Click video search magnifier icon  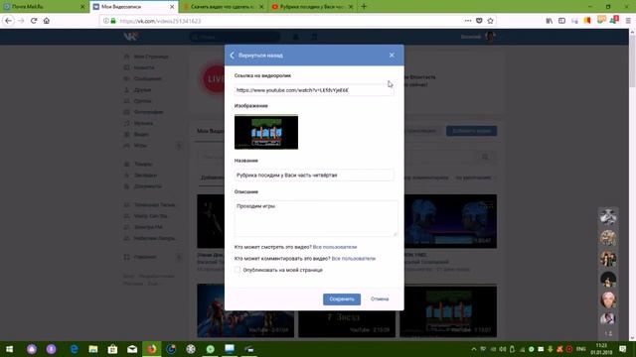click(485, 157)
